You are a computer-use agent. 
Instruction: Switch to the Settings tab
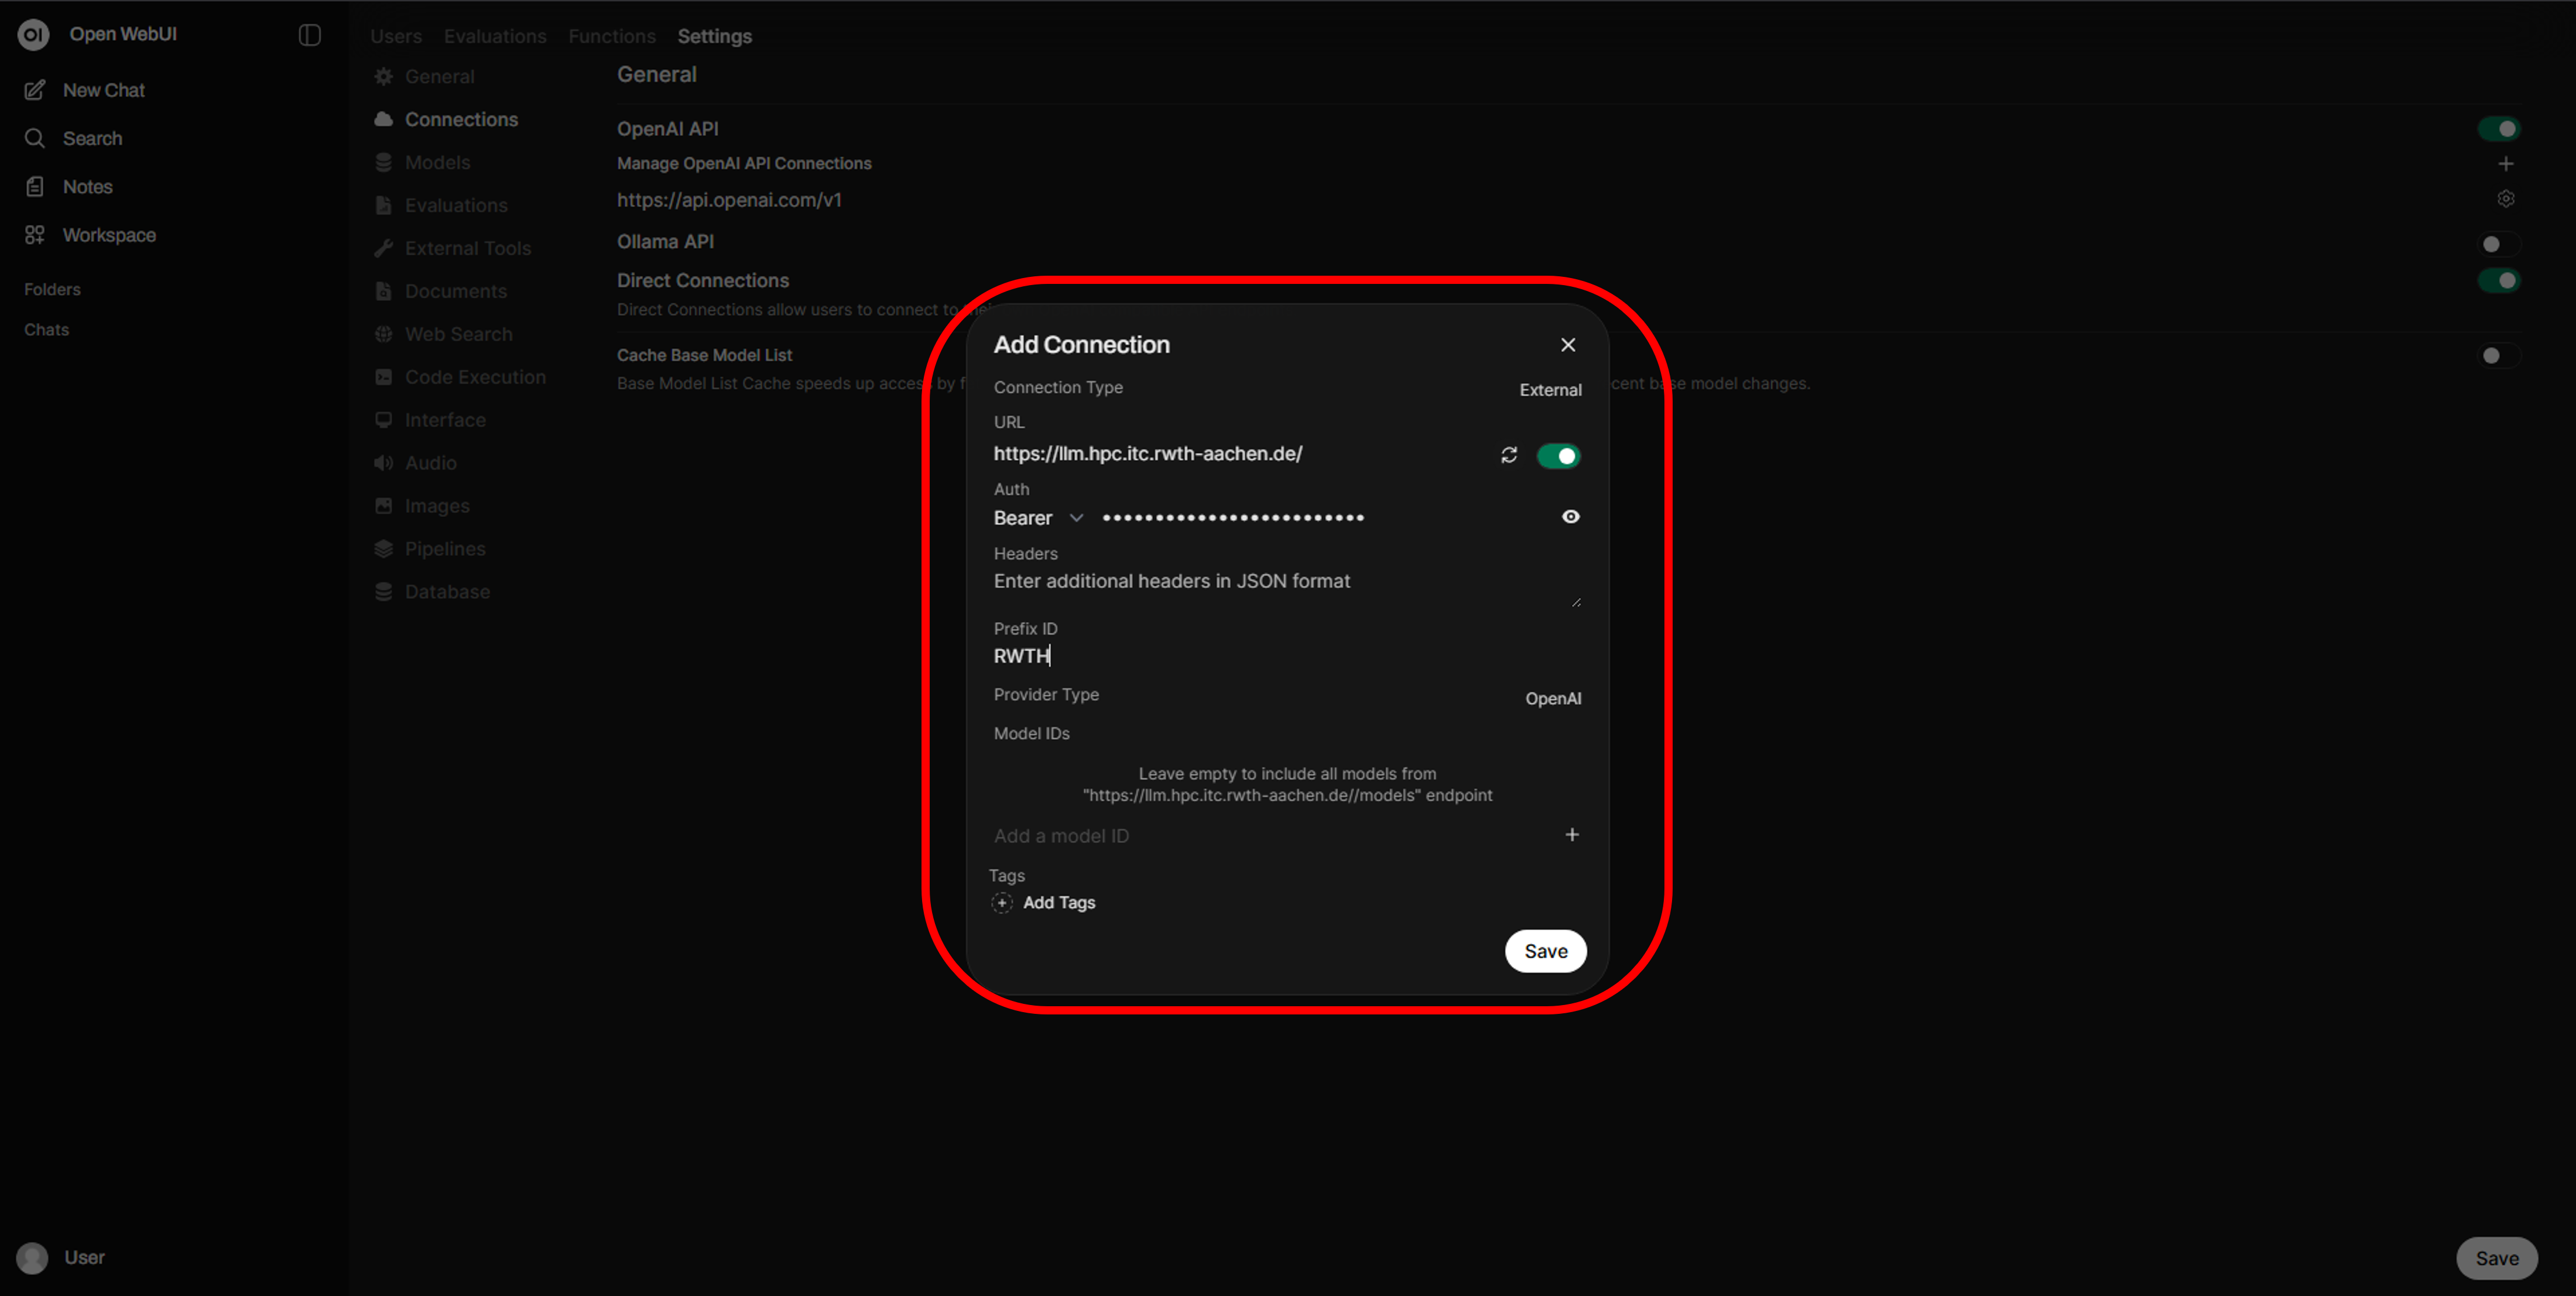(714, 36)
